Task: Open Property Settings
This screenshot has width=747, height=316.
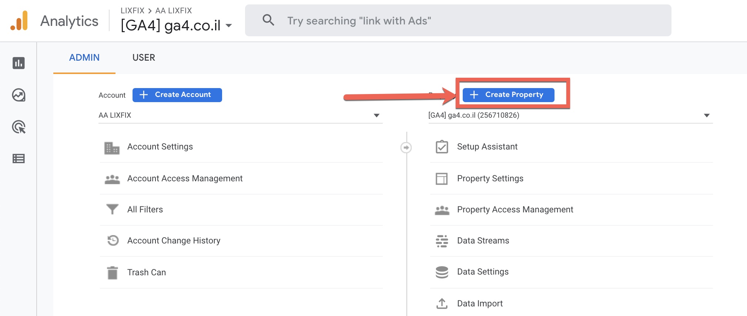Action: pos(571,178)
